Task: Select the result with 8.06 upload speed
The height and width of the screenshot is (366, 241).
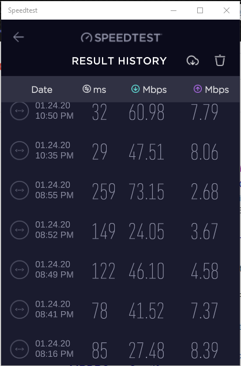Action: point(120,150)
